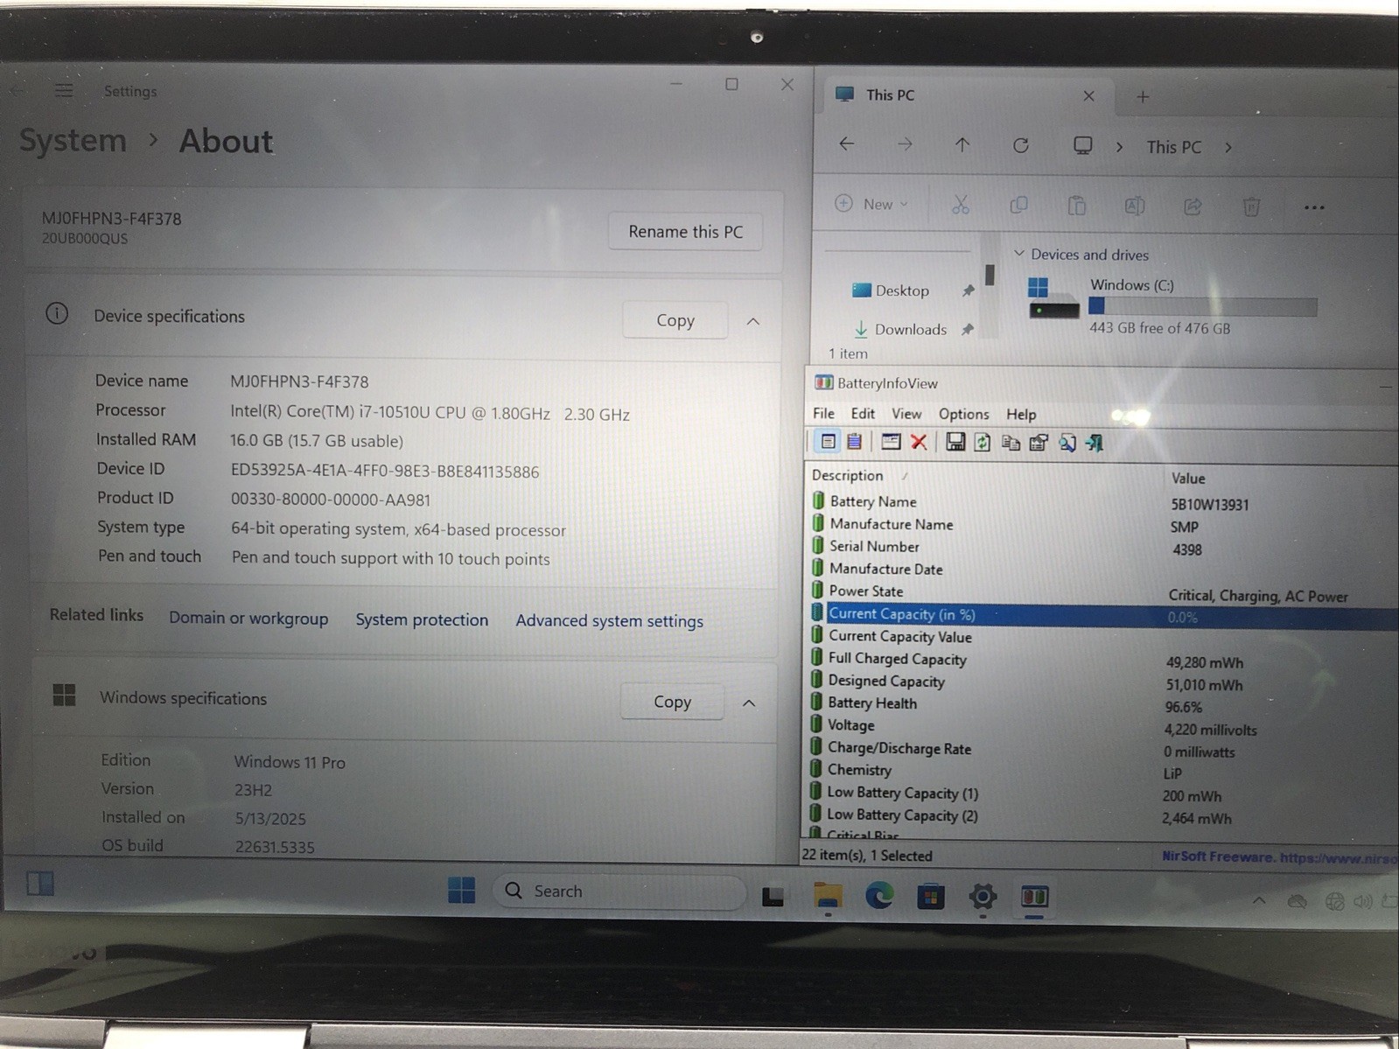The height and width of the screenshot is (1049, 1399).
Task: Click the chevron before This PC in address bar
Action: pyautogui.click(x=1119, y=147)
